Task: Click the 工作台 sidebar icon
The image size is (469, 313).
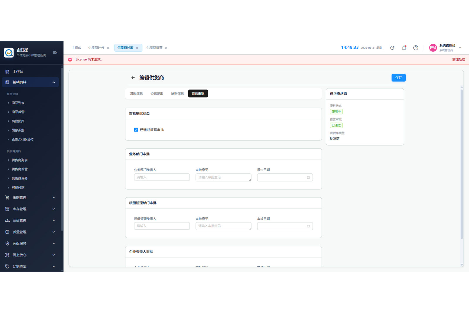Action: [x=7, y=72]
